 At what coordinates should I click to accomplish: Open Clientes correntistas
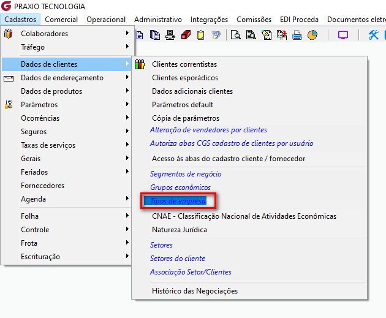[x=184, y=64]
